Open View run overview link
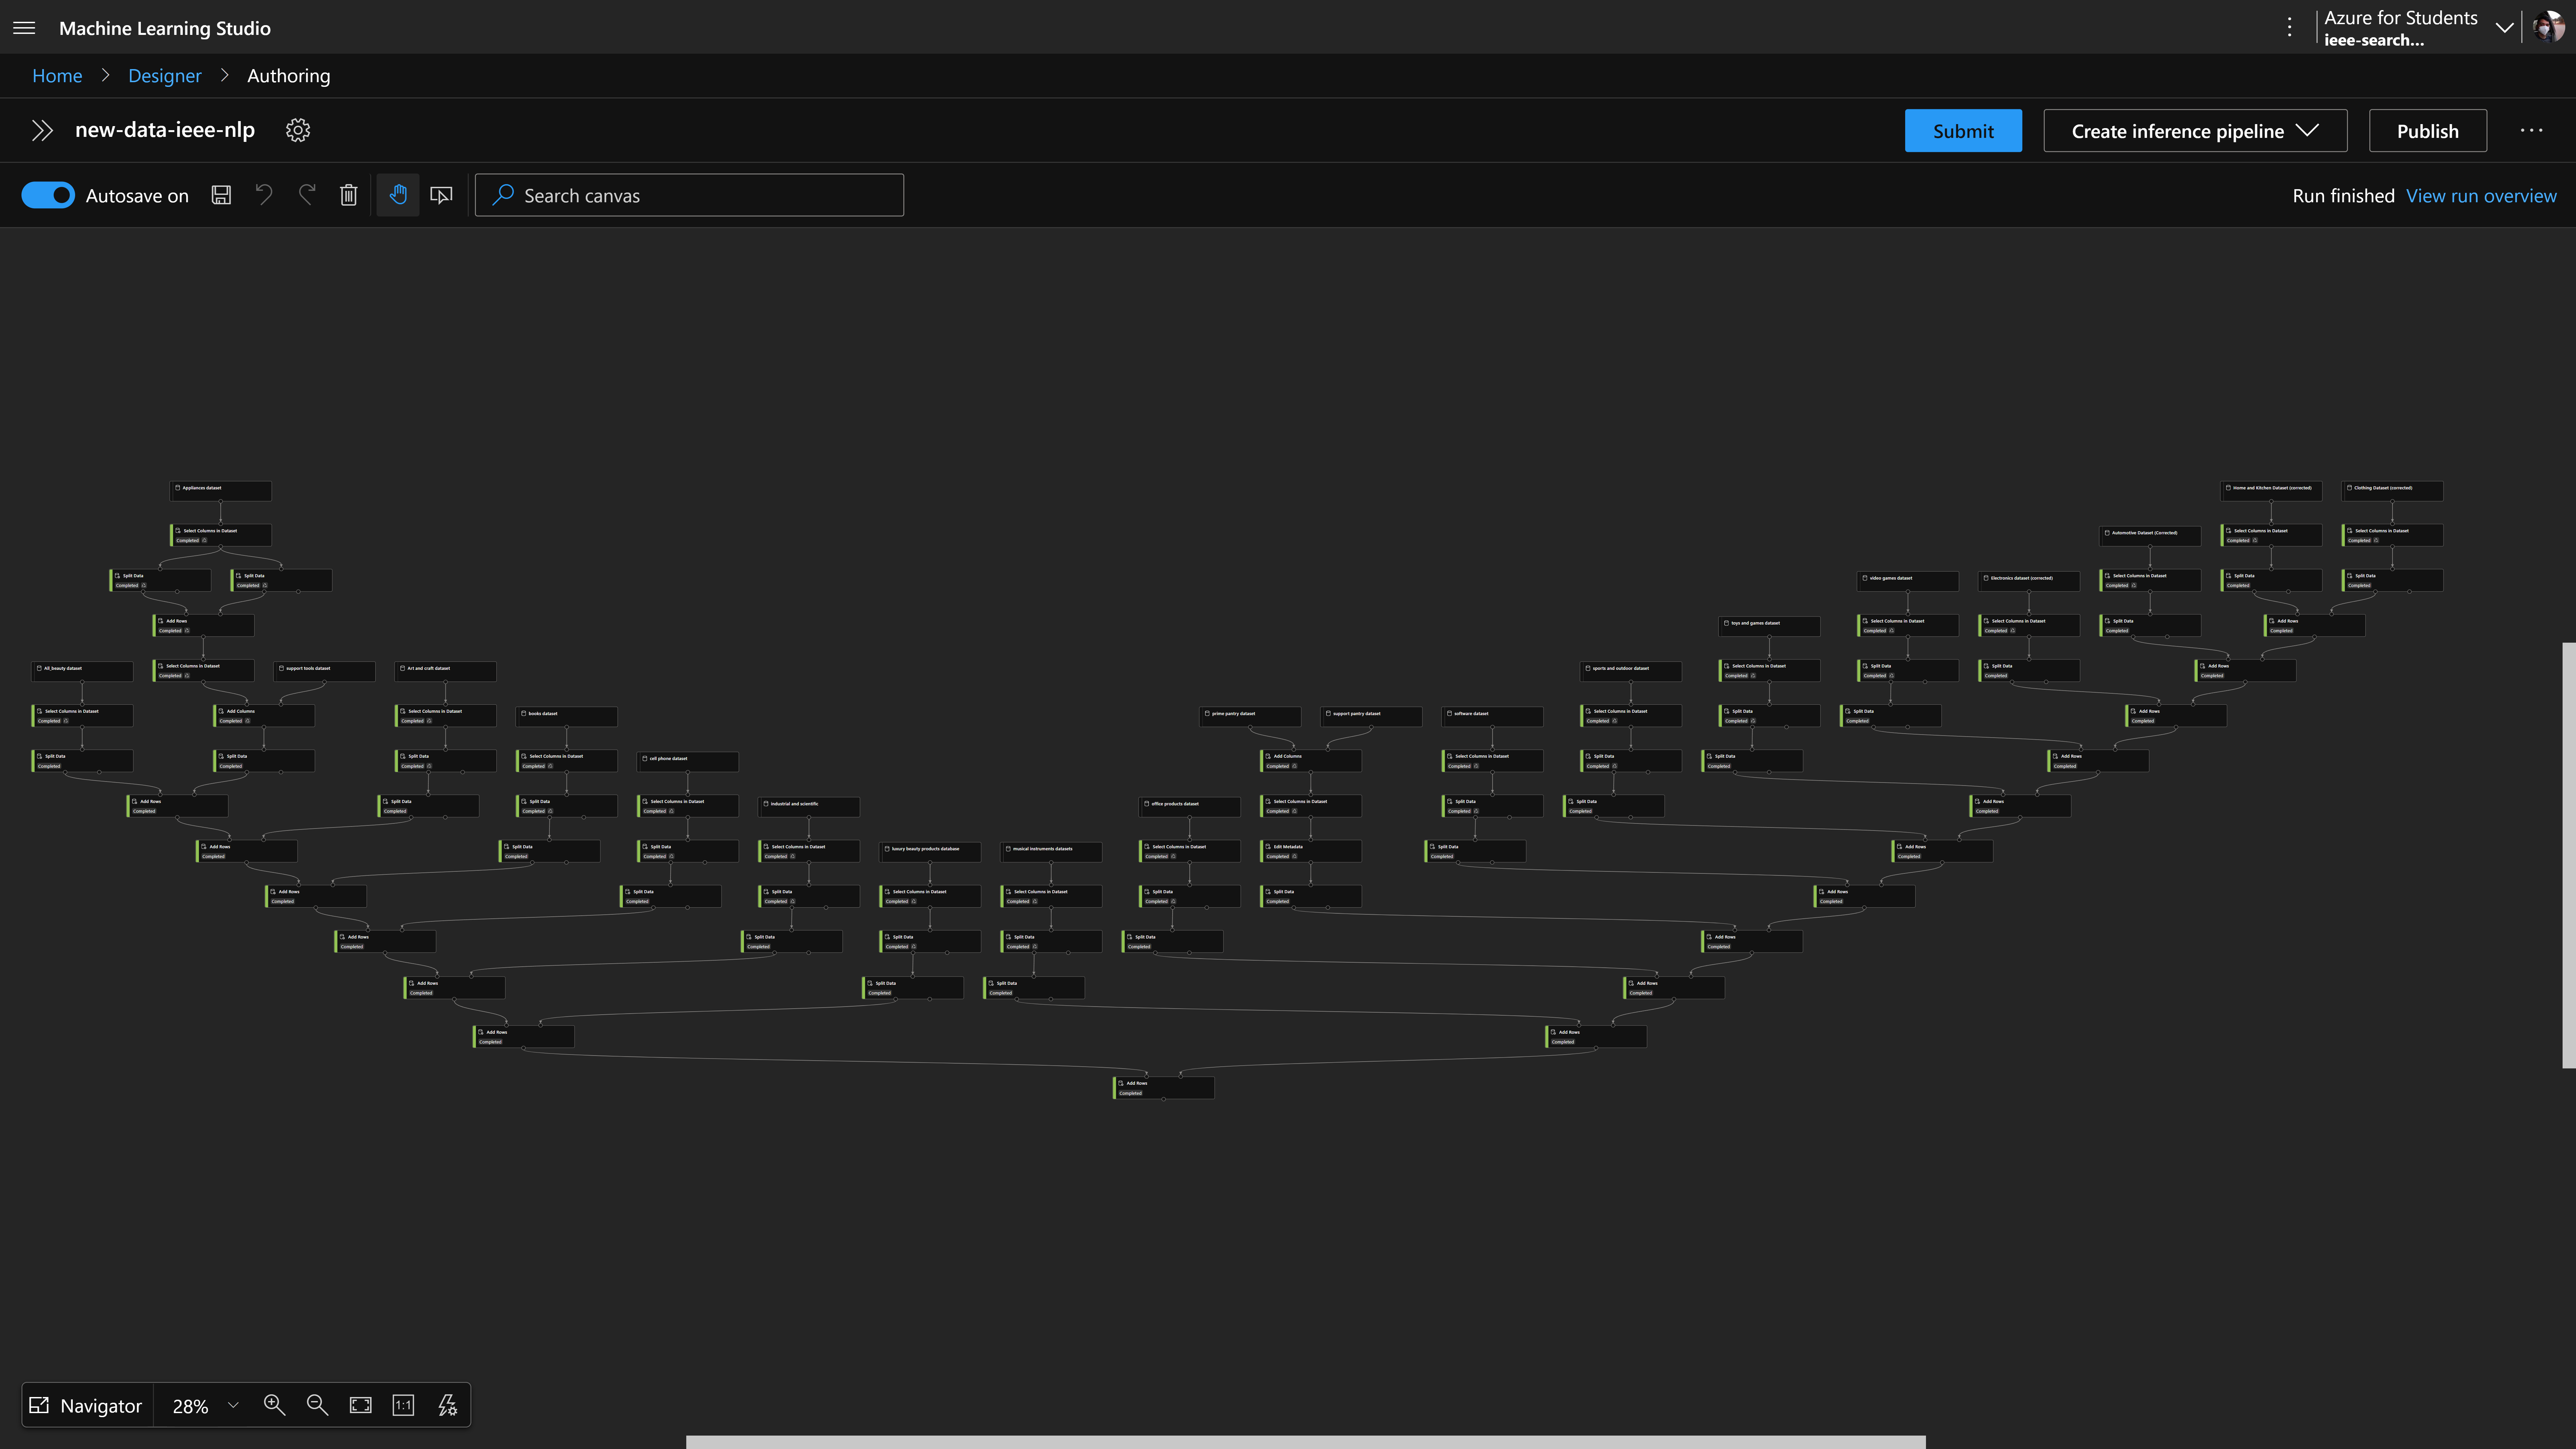Screen dimensions: 2576x1449 (2481, 196)
